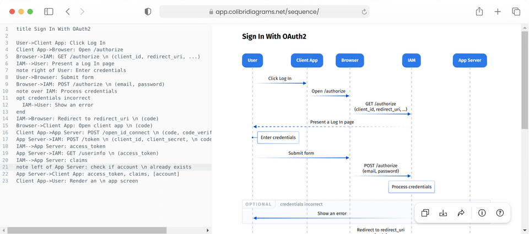Click the address bar URL field
This screenshot has height=234, width=529.
point(264,12)
